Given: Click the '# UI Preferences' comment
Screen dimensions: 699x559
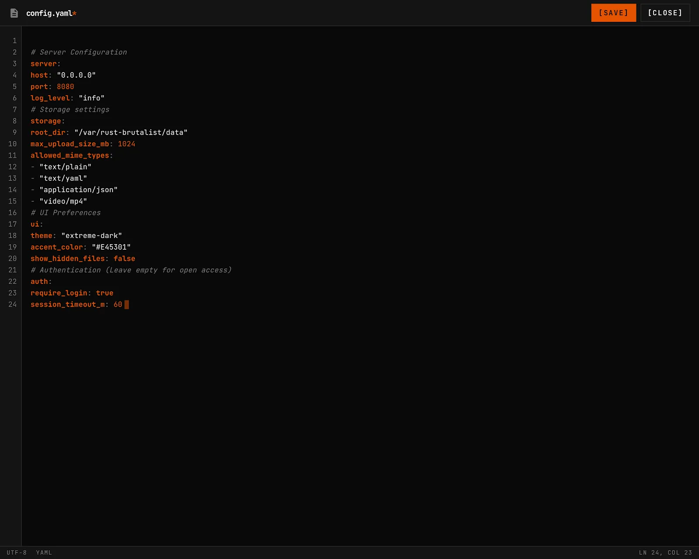Looking at the screenshot, I should coord(66,213).
